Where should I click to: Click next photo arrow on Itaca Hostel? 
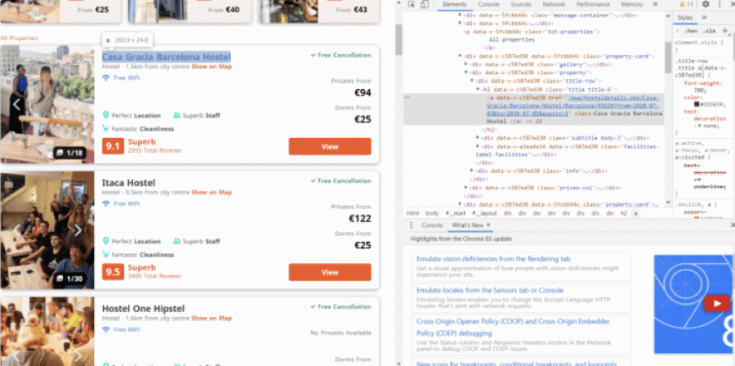point(78,230)
